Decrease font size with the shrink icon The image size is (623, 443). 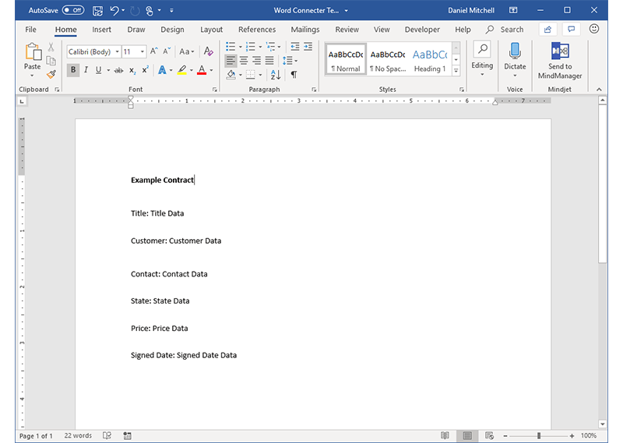(x=167, y=51)
